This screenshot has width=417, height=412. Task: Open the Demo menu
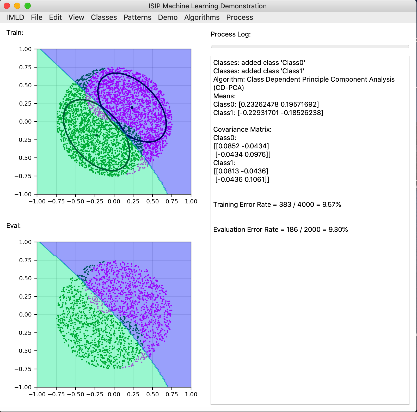click(x=168, y=17)
